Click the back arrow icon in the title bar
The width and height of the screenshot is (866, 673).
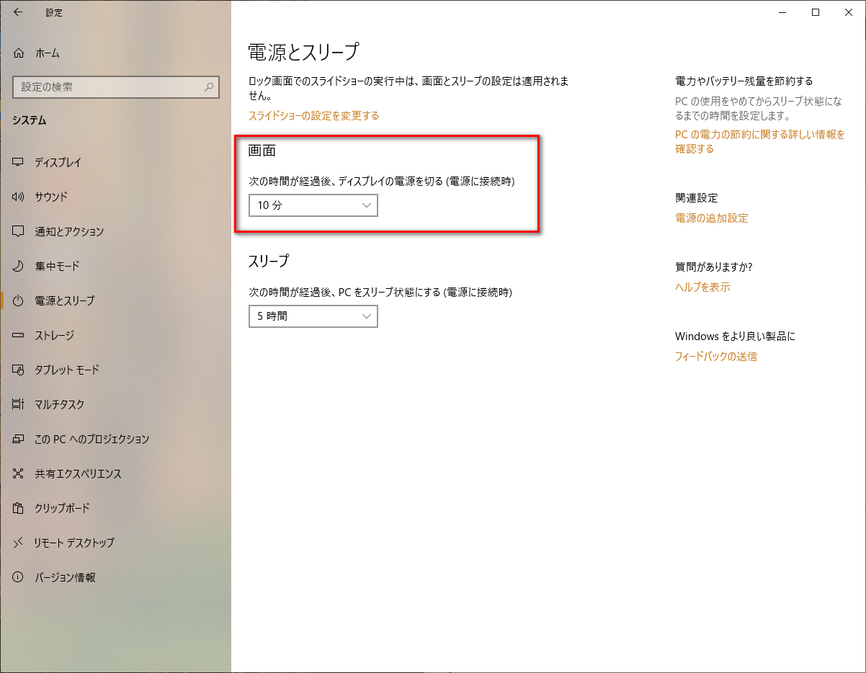click(x=18, y=12)
